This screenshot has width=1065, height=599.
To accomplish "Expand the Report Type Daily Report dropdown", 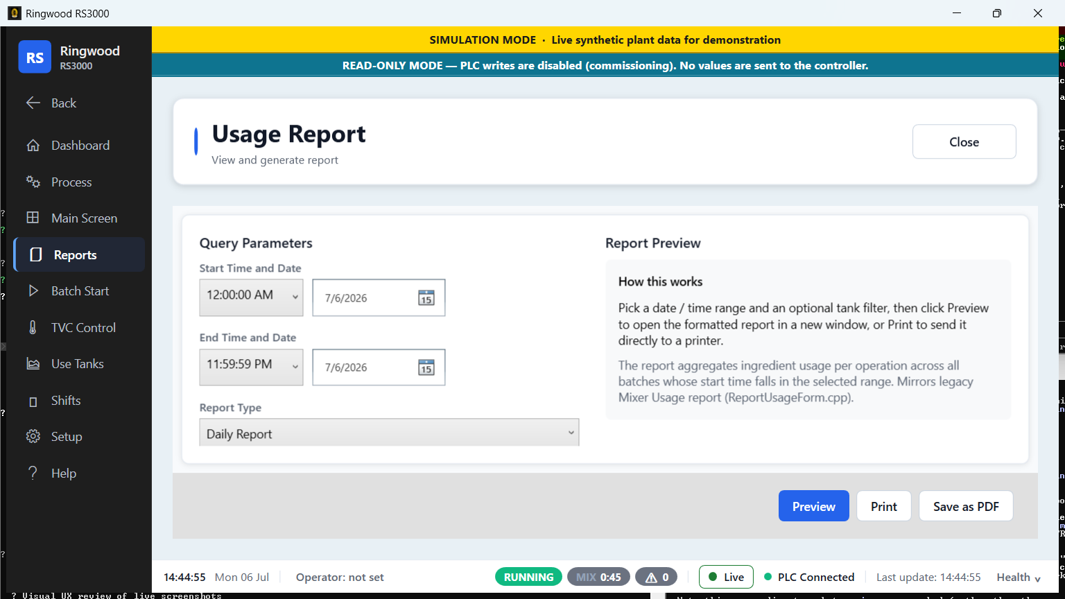I will [389, 433].
